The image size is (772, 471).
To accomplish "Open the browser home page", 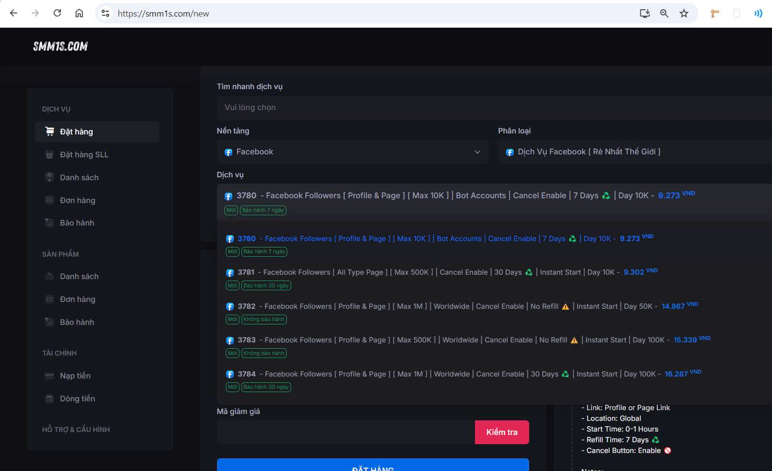I will 79,13.
